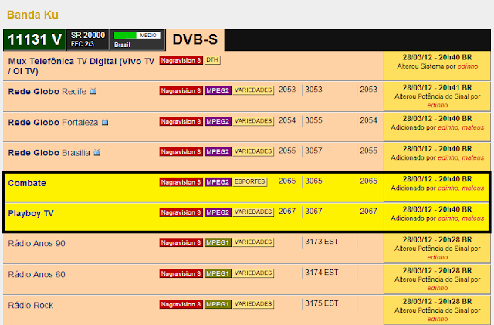Select the 3175 EST audio value
494x325 pixels.
pyautogui.click(x=321, y=303)
